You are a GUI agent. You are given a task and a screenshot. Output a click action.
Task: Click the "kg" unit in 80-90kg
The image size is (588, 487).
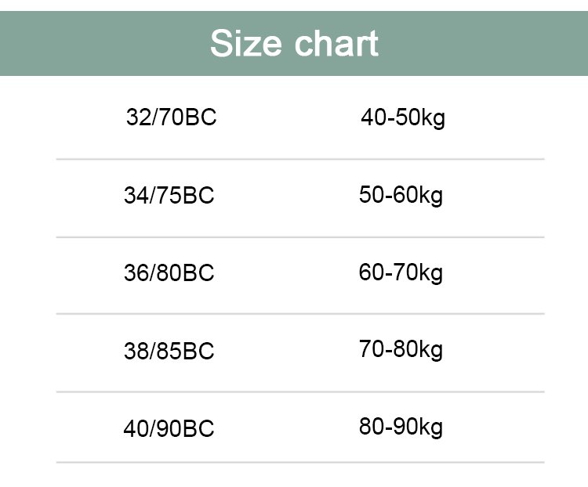click(x=431, y=428)
